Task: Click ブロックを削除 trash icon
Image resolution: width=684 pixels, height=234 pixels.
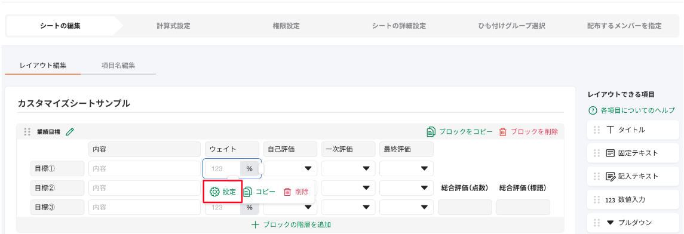Action: coord(502,131)
